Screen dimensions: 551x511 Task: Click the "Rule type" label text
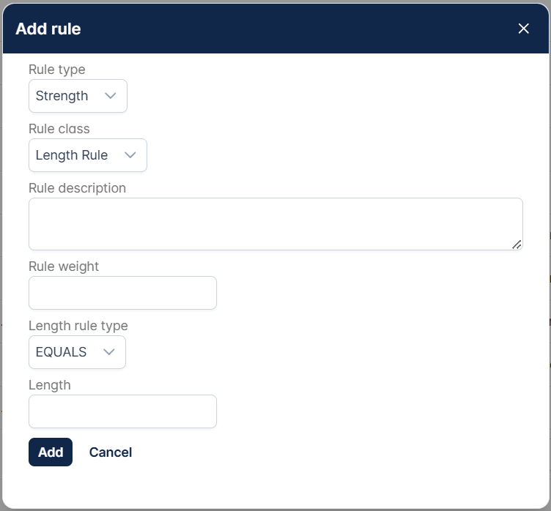(x=56, y=70)
